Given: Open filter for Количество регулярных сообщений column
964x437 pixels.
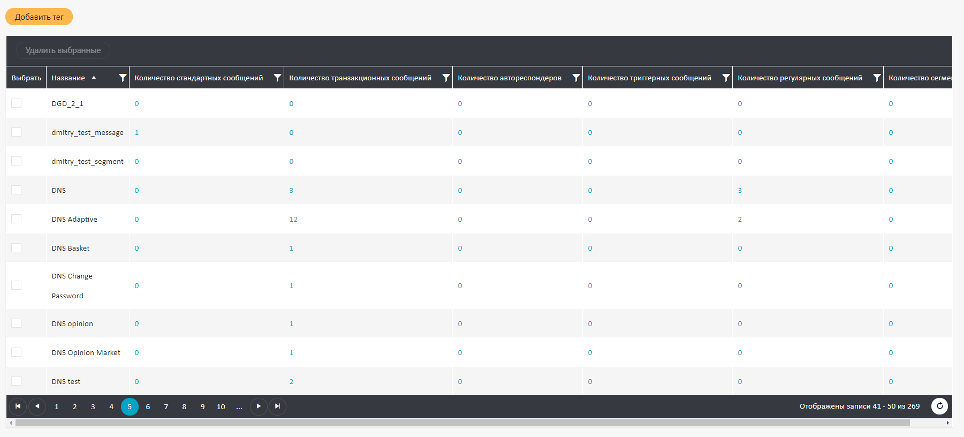Looking at the screenshot, I should click(877, 78).
